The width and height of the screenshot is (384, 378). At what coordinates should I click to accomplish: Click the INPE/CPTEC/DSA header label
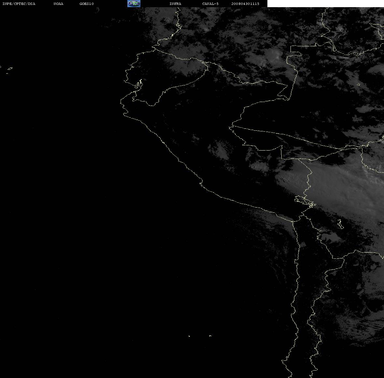pos(19,4)
